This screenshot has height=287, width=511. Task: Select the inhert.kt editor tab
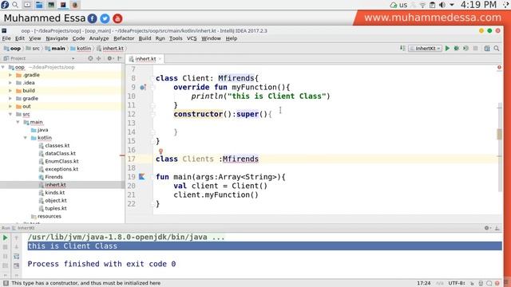click(145, 59)
